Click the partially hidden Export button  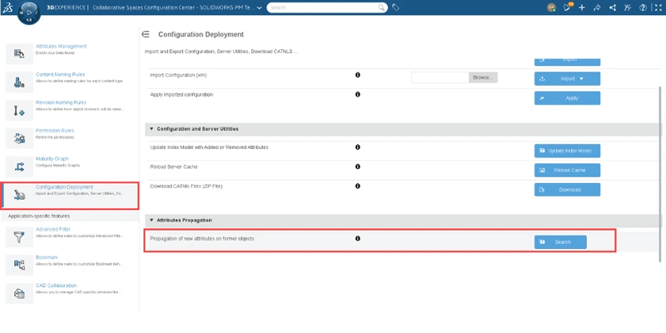click(x=567, y=62)
